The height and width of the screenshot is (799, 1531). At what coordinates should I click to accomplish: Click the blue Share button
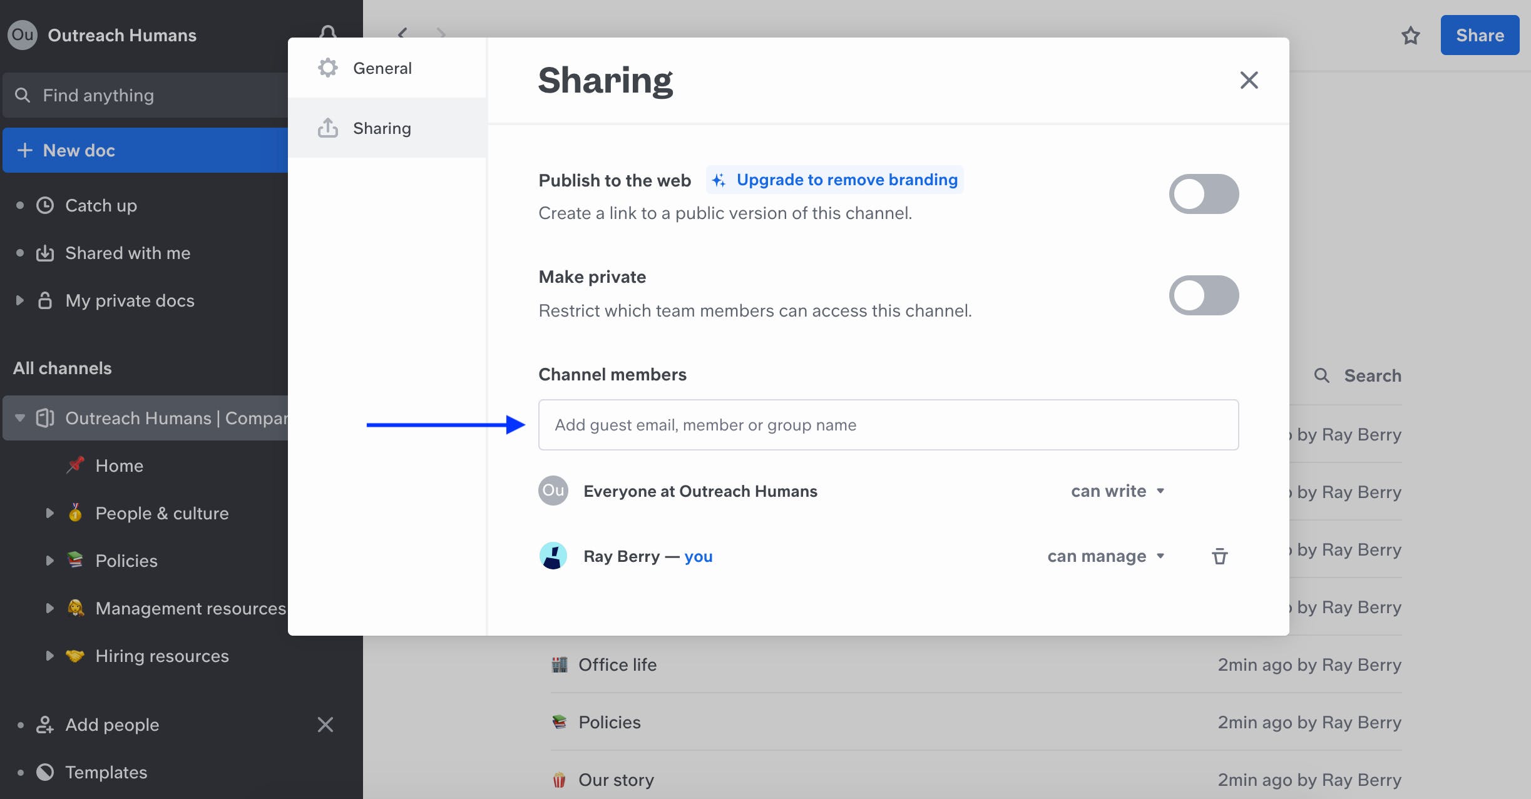point(1480,35)
